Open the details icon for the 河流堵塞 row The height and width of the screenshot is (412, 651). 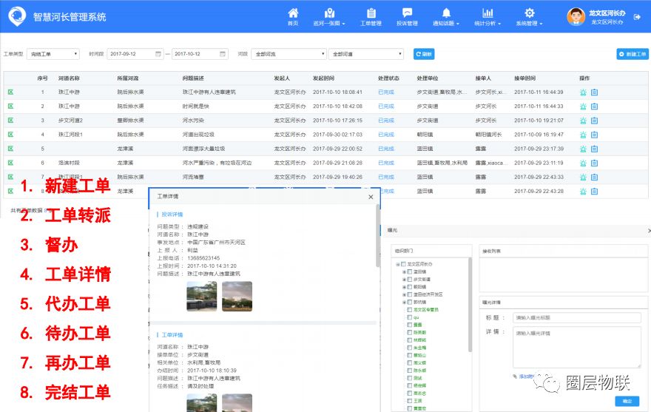pyautogui.click(x=595, y=177)
